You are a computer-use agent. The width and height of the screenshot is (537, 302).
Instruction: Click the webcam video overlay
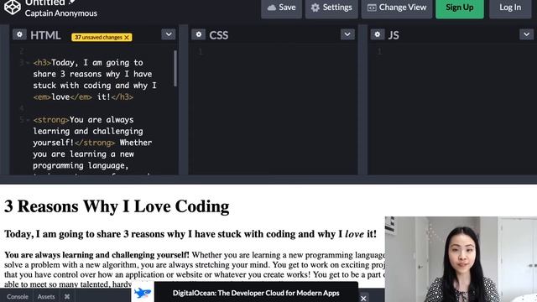(x=461, y=259)
